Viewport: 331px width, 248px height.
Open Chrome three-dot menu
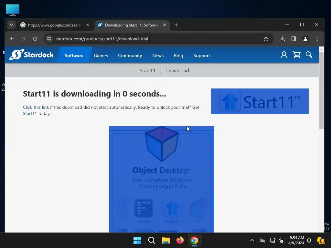point(317,39)
